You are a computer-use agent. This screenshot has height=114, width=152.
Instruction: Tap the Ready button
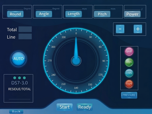click(x=85, y=107)
